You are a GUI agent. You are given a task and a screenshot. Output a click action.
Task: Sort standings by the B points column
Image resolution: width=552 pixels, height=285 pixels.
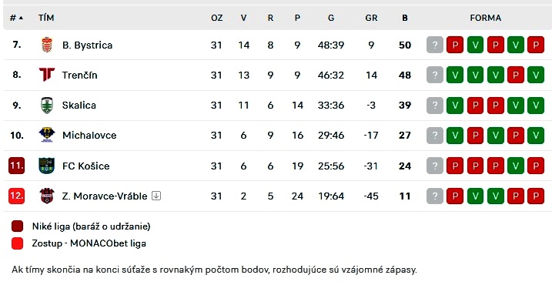[x=405, y=18]
